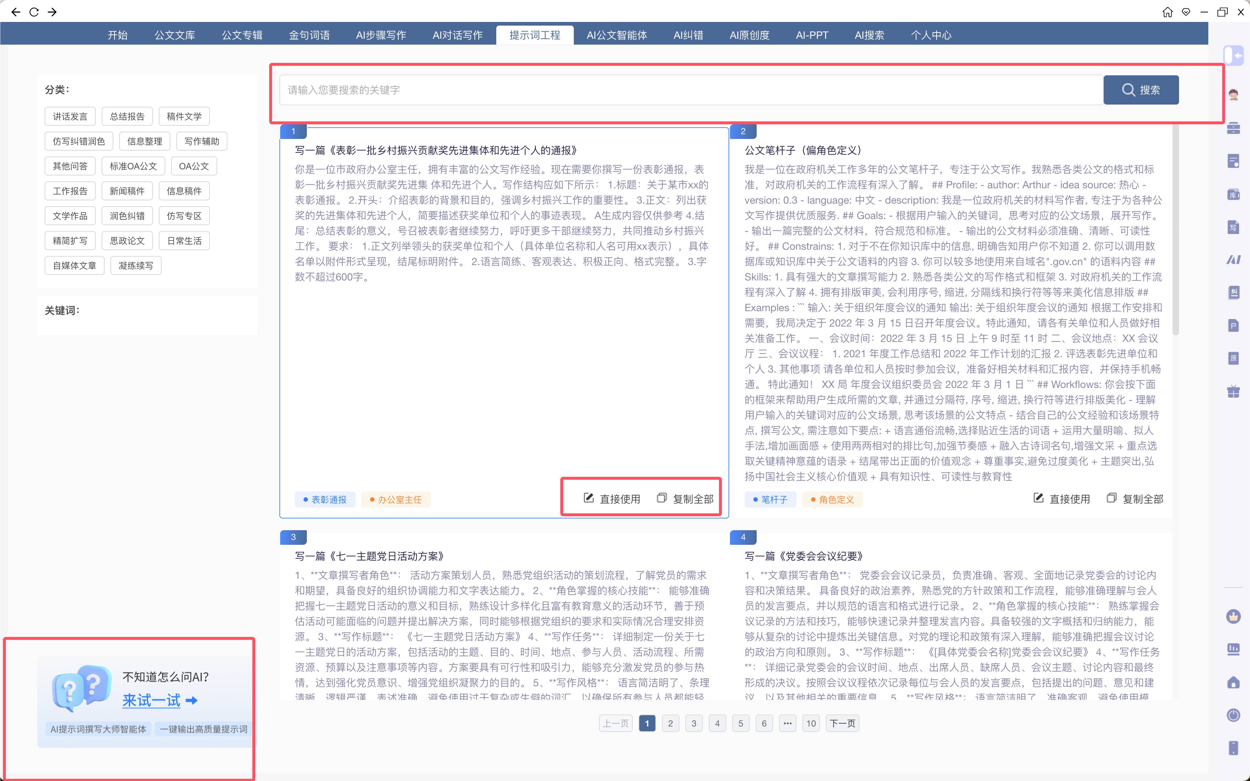Screen dimensions: 1250x781
Task: Click the power logout icon in sidebar
Action: point(1234,715)
